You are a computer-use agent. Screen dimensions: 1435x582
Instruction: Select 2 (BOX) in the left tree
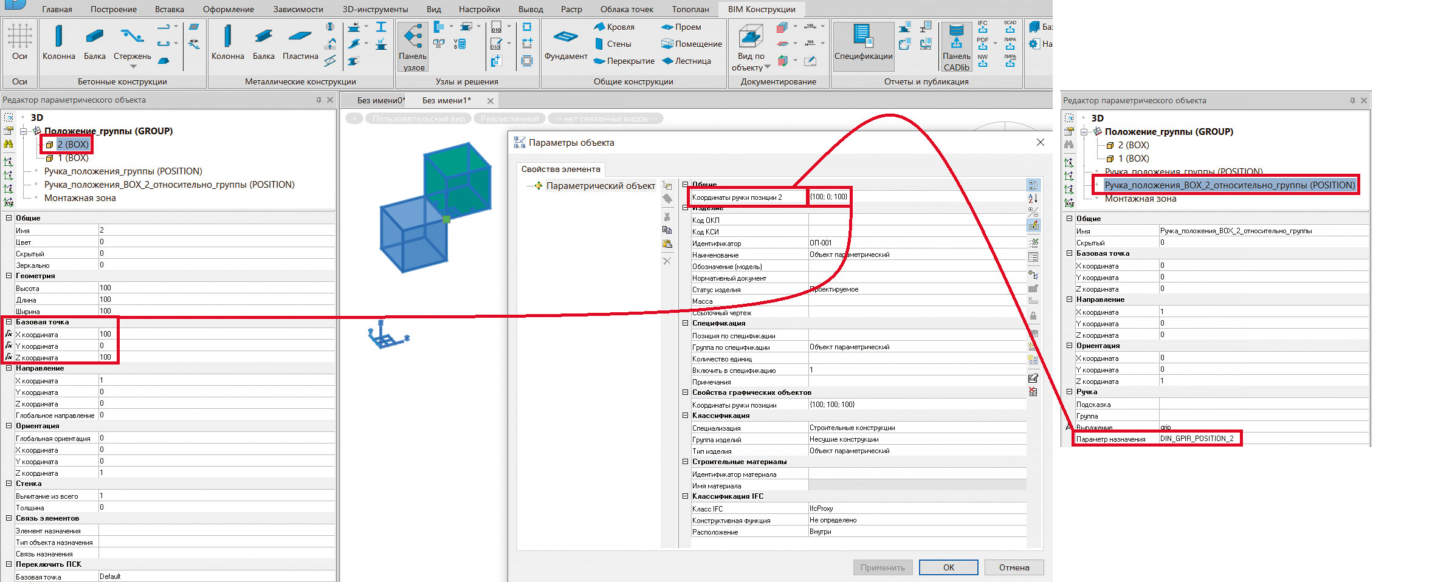(73, 145)
